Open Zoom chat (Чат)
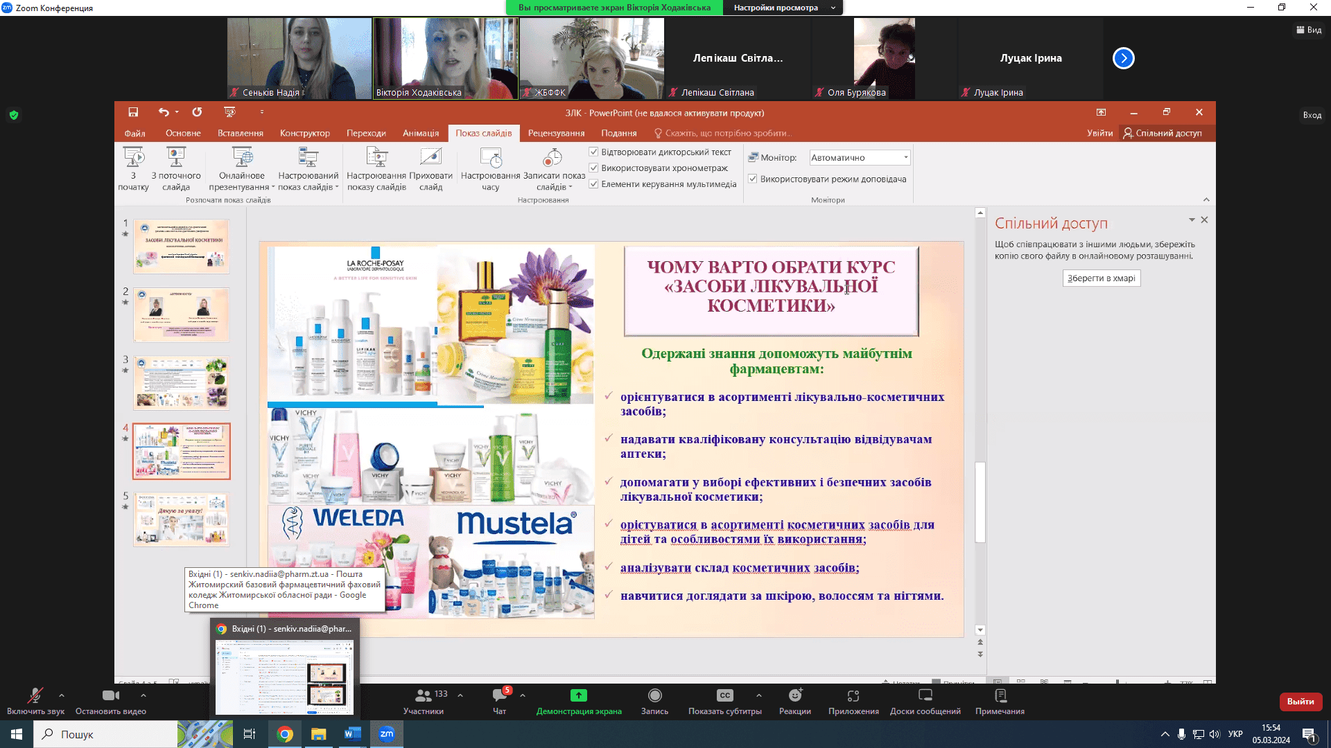This screenshot has height=748, width=1331. tap(500, 701)
